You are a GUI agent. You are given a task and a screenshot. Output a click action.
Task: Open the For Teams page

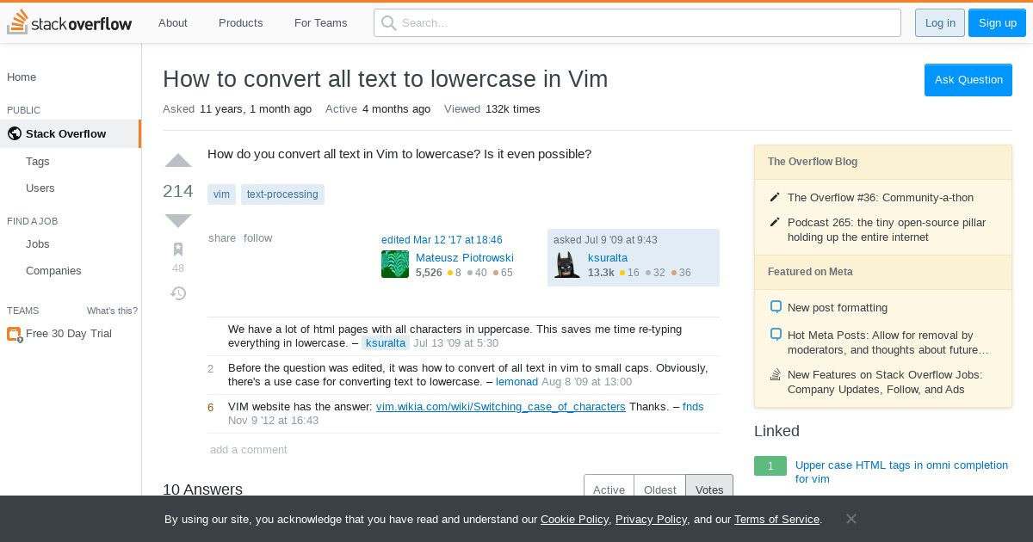click(321, 23)
